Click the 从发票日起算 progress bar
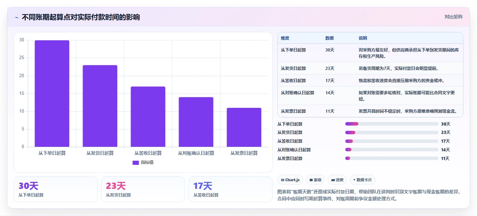This screenshot has height=216, width=477. pos(392,159)
